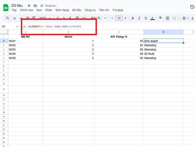Open the Google Sheets home icon
195x147 pixels.
(6, 8)
